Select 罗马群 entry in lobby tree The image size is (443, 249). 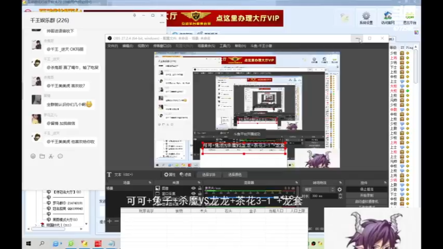coord(68,203)
